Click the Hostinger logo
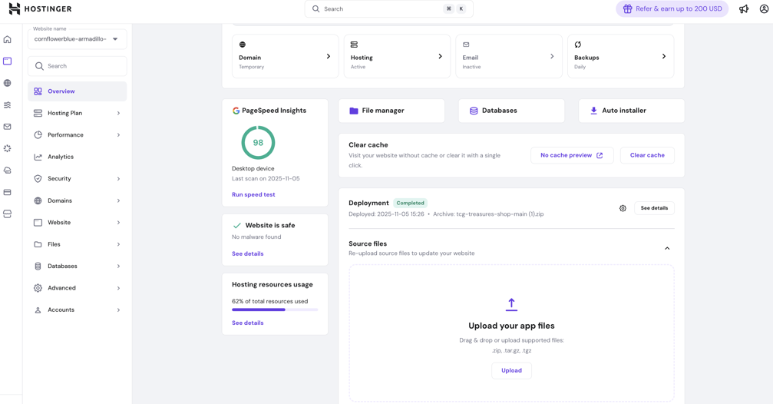 pos(40,9)
